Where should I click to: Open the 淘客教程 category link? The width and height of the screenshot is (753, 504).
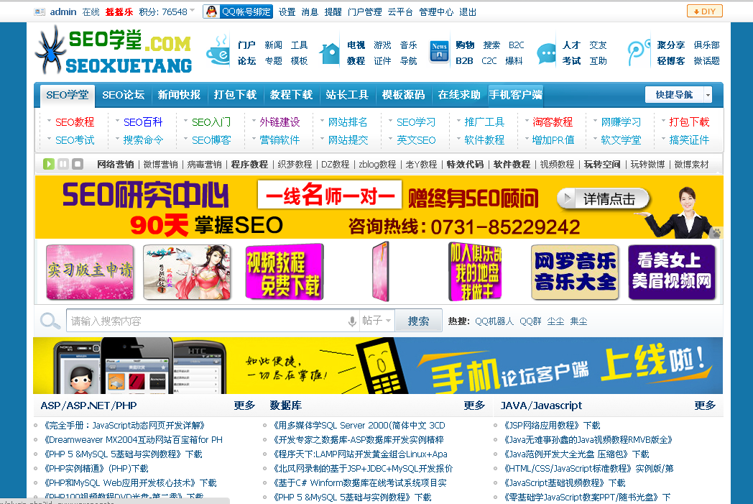point(553,122)
